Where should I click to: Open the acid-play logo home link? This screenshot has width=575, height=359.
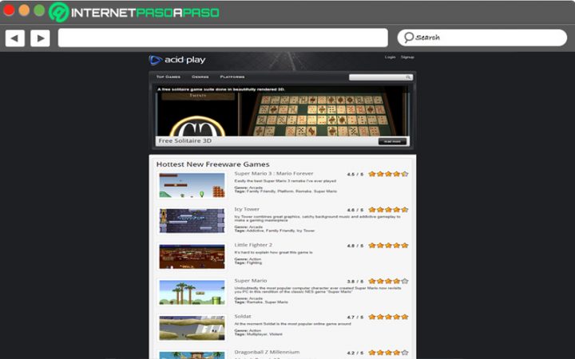(177, 60)
